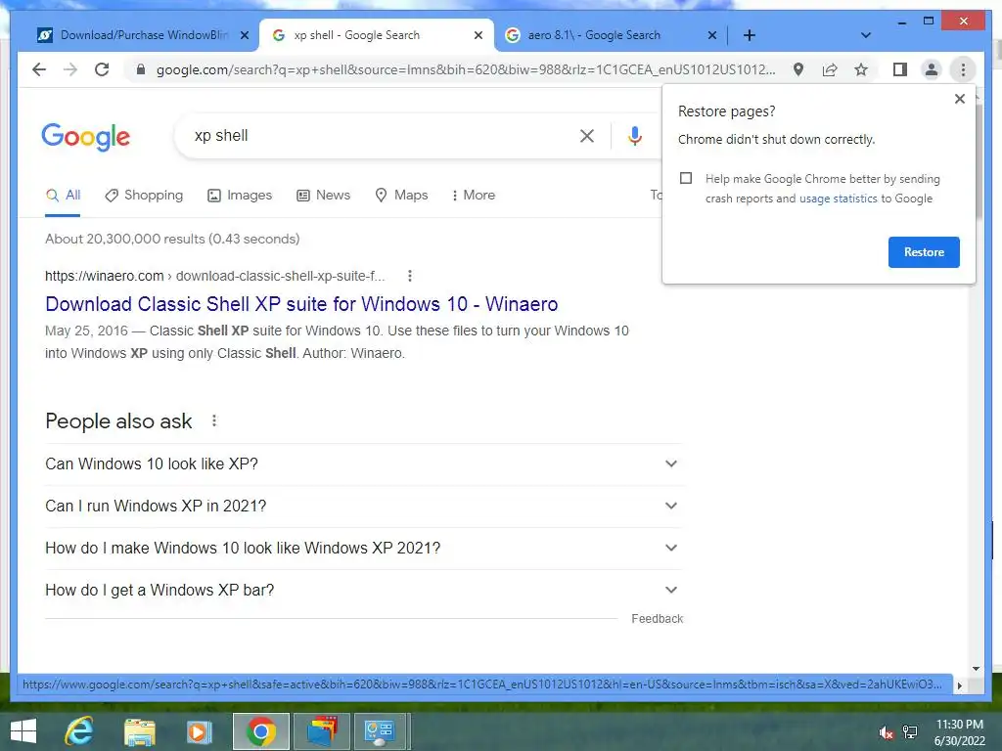Open the Chrome three-dot menu
Viewport: 1002px width, 751px height.
click(x=963, y=69)
